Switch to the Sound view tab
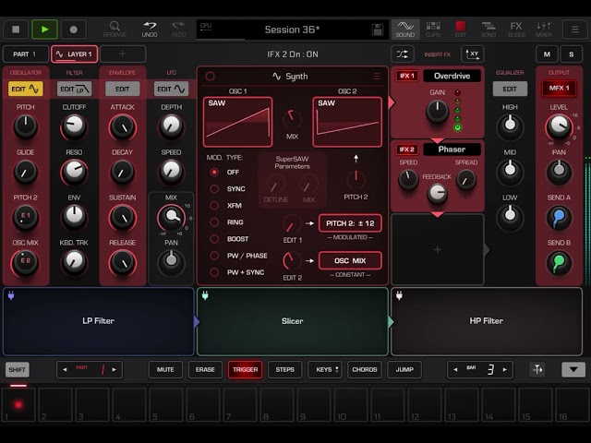The width and height of the screenshot is (591, 443). tap(405, 30)
